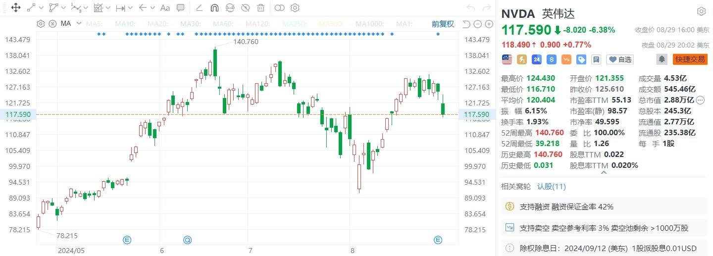Click the US flag market icon
This screenshot has width=713, height=256.
(x=507, y=59)
